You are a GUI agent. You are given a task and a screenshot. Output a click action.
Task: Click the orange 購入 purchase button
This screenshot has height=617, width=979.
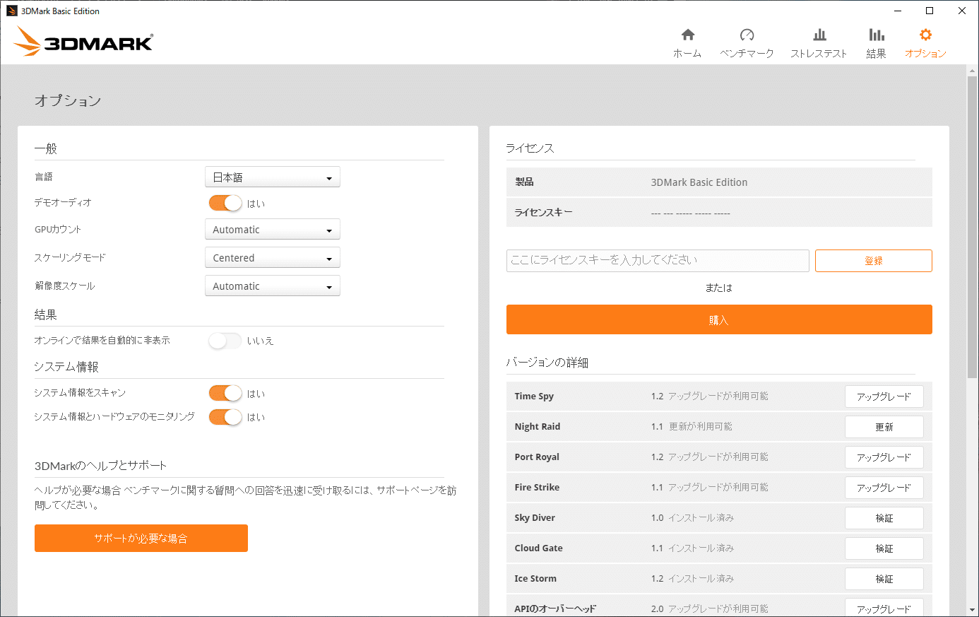[719, 319]
